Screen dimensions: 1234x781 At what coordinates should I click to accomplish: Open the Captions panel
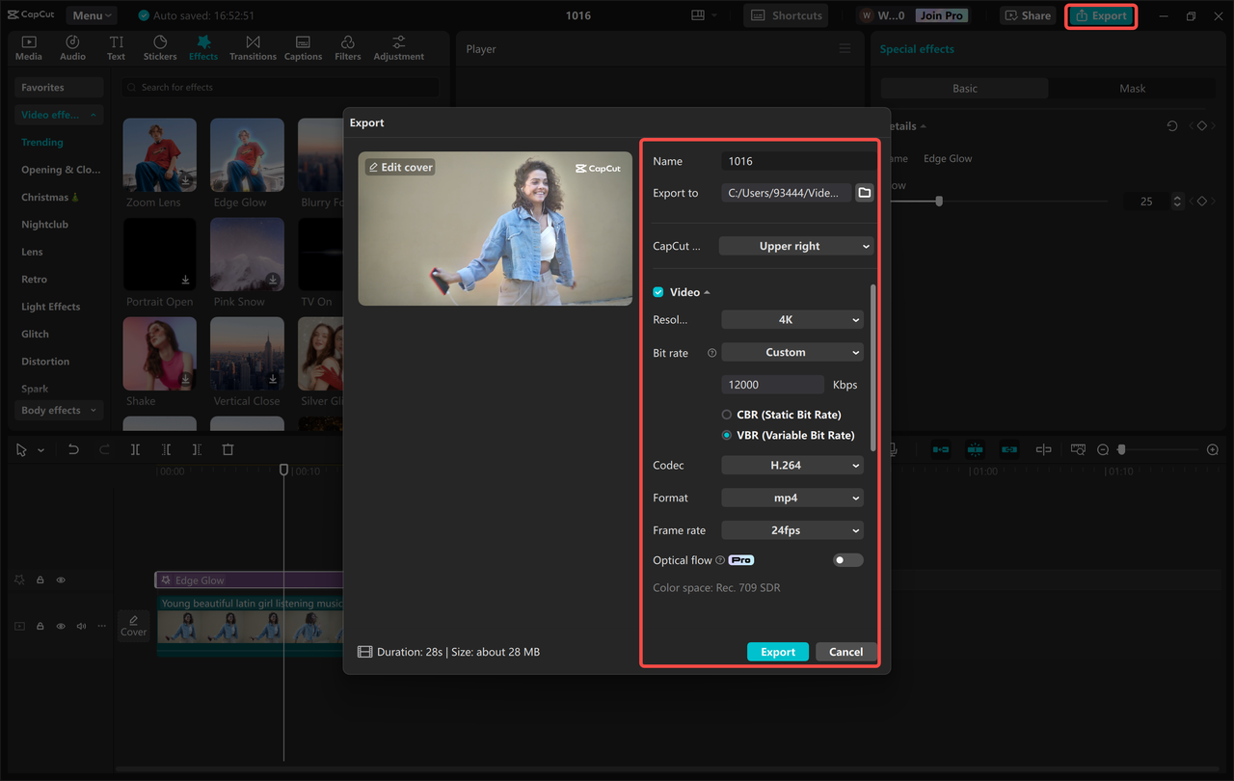point(303,47)
